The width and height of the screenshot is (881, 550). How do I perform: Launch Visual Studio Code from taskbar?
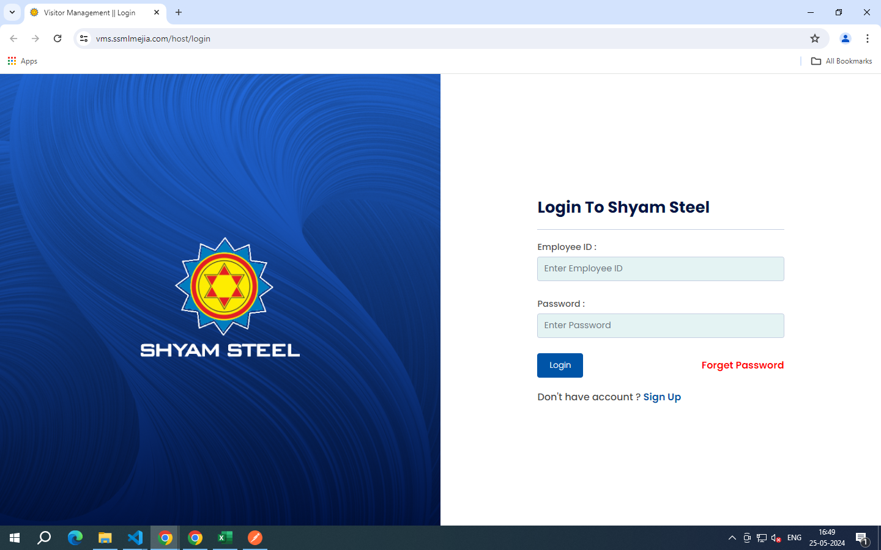[135, 538]
